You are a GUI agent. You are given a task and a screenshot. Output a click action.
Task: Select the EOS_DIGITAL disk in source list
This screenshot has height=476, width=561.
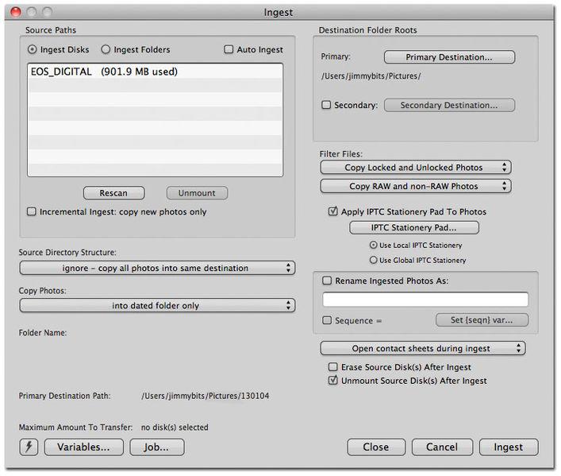click(155, 72)
